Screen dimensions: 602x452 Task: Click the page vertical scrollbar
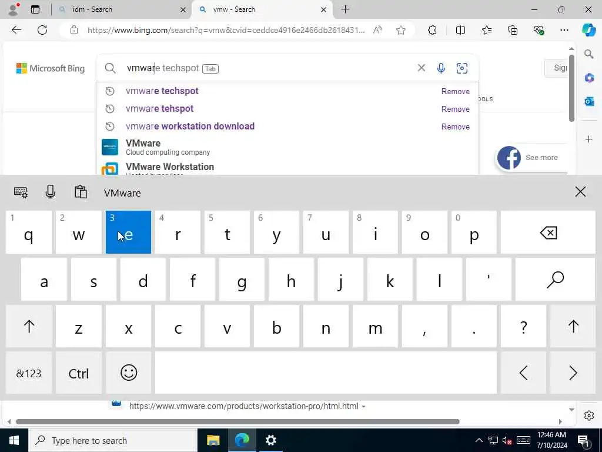coord(571,88)
